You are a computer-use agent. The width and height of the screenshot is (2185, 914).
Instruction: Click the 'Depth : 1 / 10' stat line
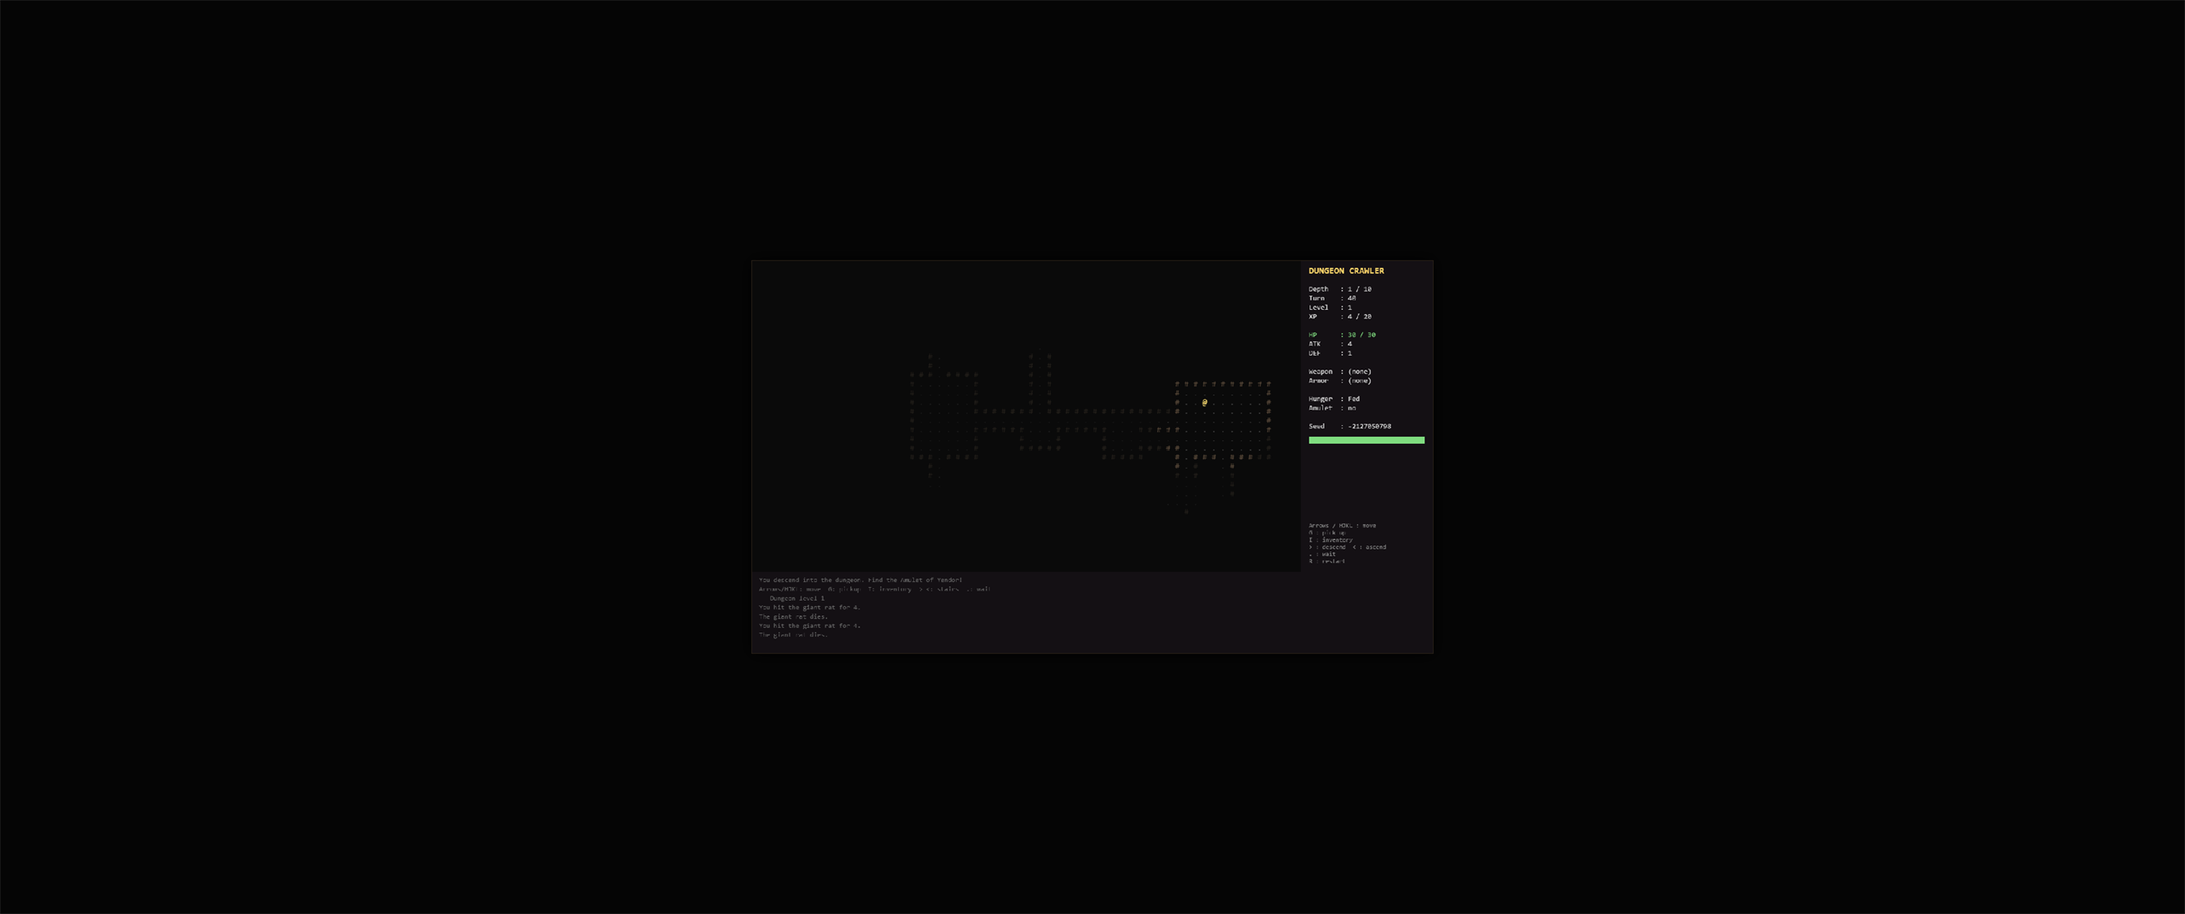tap(1340, 289)
